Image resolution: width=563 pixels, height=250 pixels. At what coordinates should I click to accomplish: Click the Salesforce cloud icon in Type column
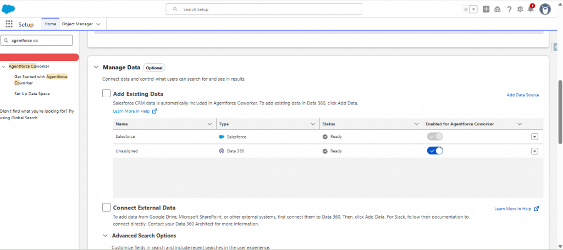(x=222, y=137)
